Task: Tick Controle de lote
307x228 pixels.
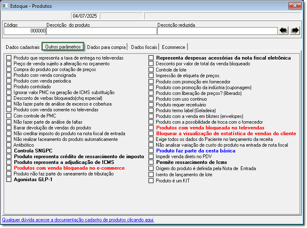Action: (151, 70)
